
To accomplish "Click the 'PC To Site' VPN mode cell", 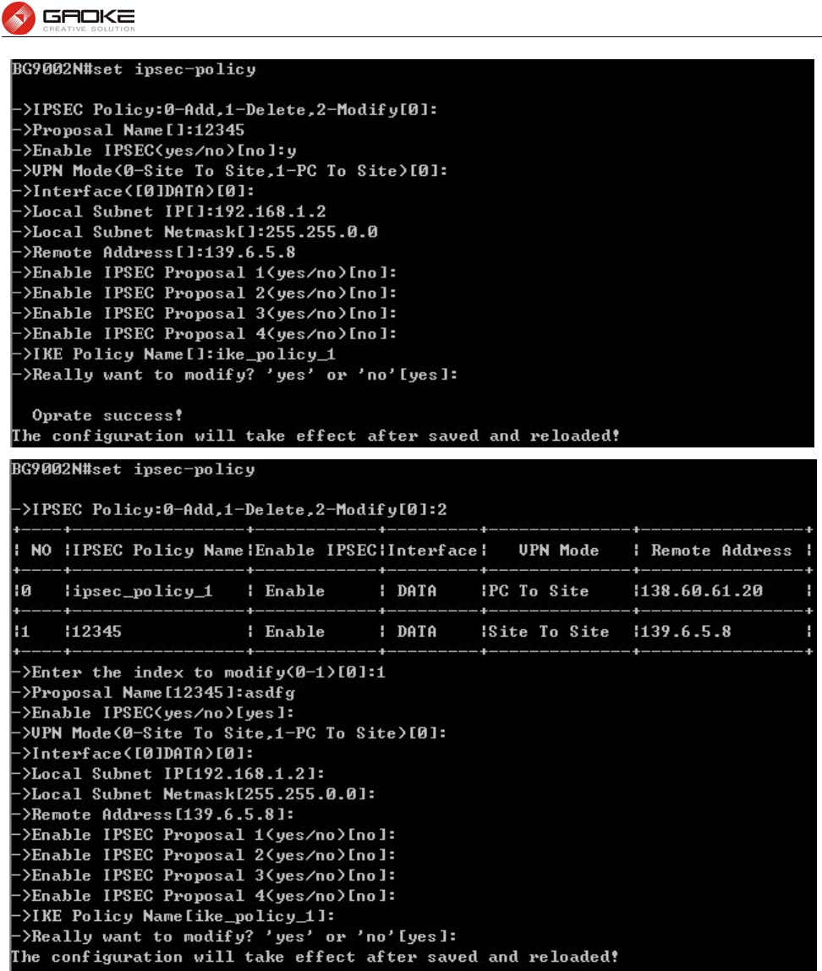I will 539,590.
